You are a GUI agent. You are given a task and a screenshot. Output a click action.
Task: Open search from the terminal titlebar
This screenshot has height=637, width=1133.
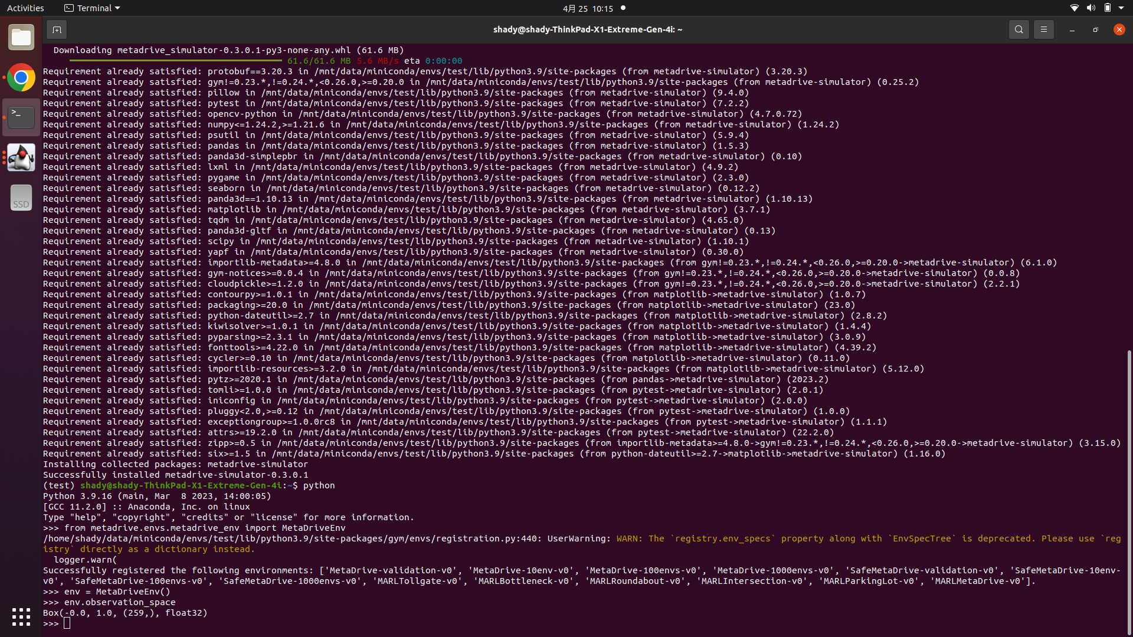(x=1019, y=29)
